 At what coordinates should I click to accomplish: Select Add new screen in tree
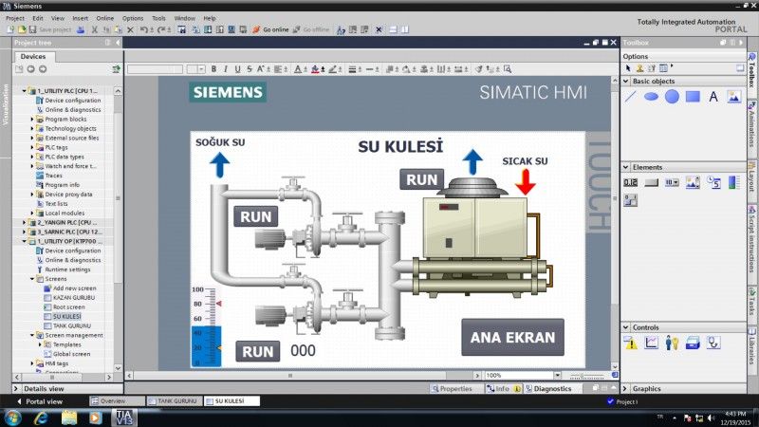point(75,288)
